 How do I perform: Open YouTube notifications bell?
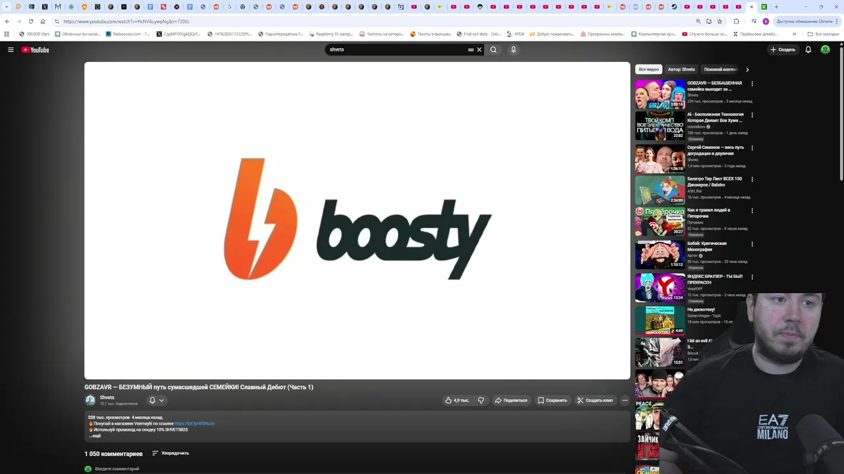point(808,49)
